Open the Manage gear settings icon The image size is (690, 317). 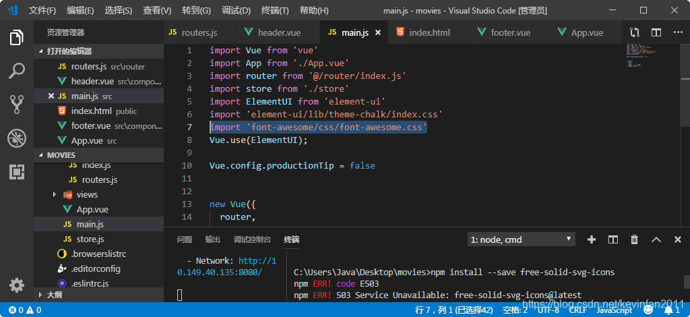click(17, 285)
